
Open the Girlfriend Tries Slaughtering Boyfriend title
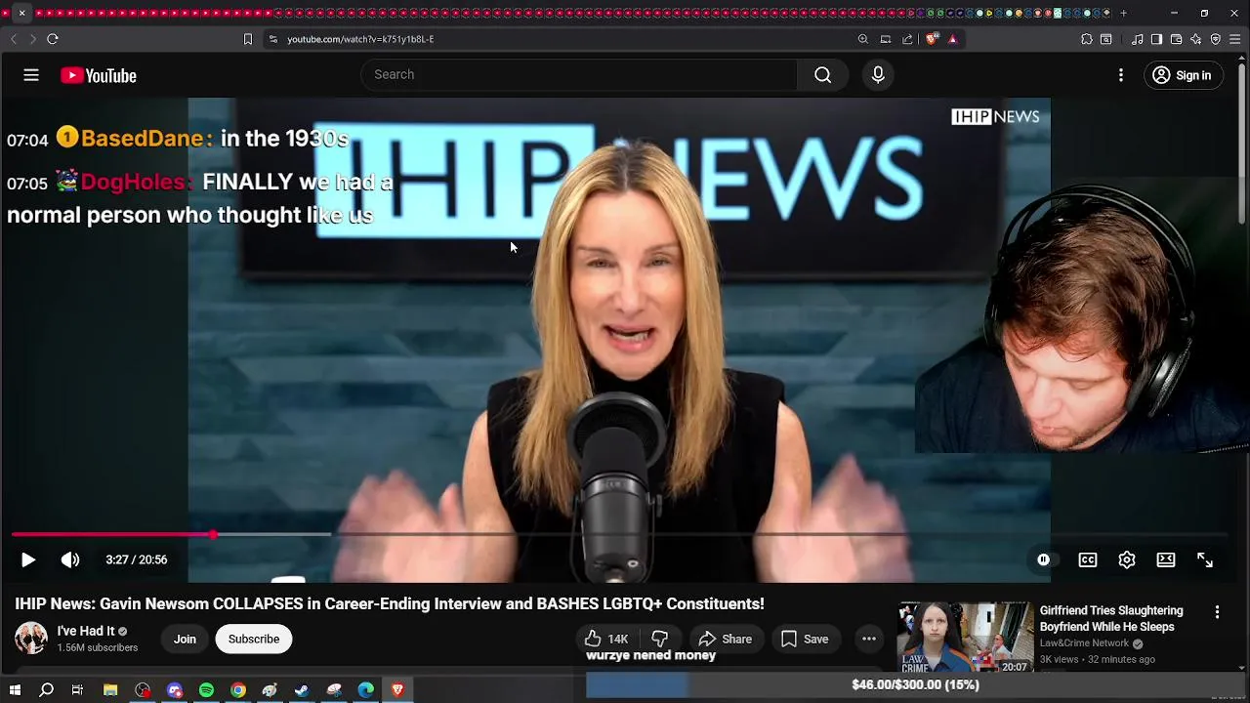(1111, 618)
